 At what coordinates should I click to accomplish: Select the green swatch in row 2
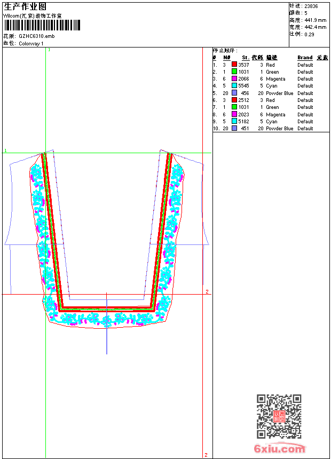[234, 72]
